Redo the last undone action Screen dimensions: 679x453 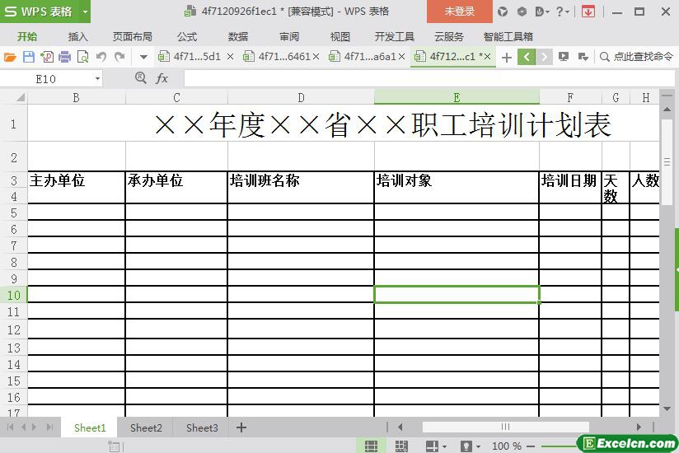tap(119, 57)
